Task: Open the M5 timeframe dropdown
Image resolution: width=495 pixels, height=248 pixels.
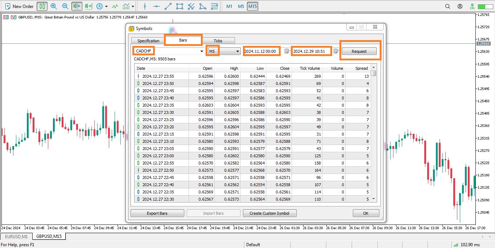Action: click(238, 51)
